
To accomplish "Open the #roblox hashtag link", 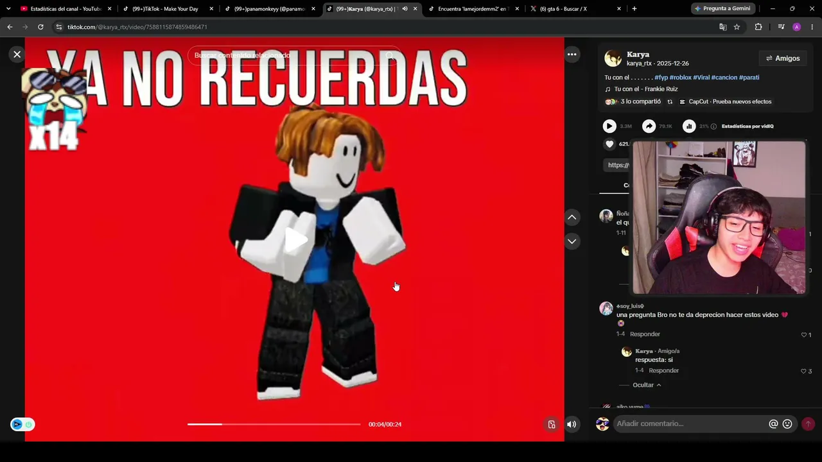I will [681, 78].
